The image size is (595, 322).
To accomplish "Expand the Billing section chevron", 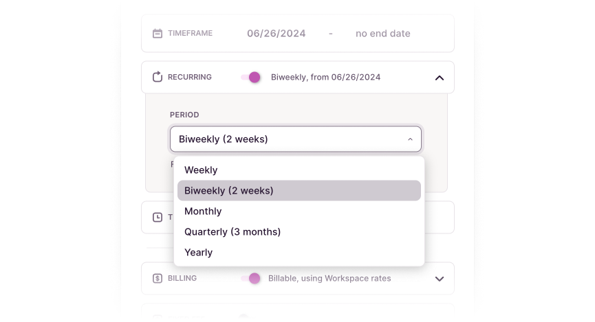I will coord(440,279).
